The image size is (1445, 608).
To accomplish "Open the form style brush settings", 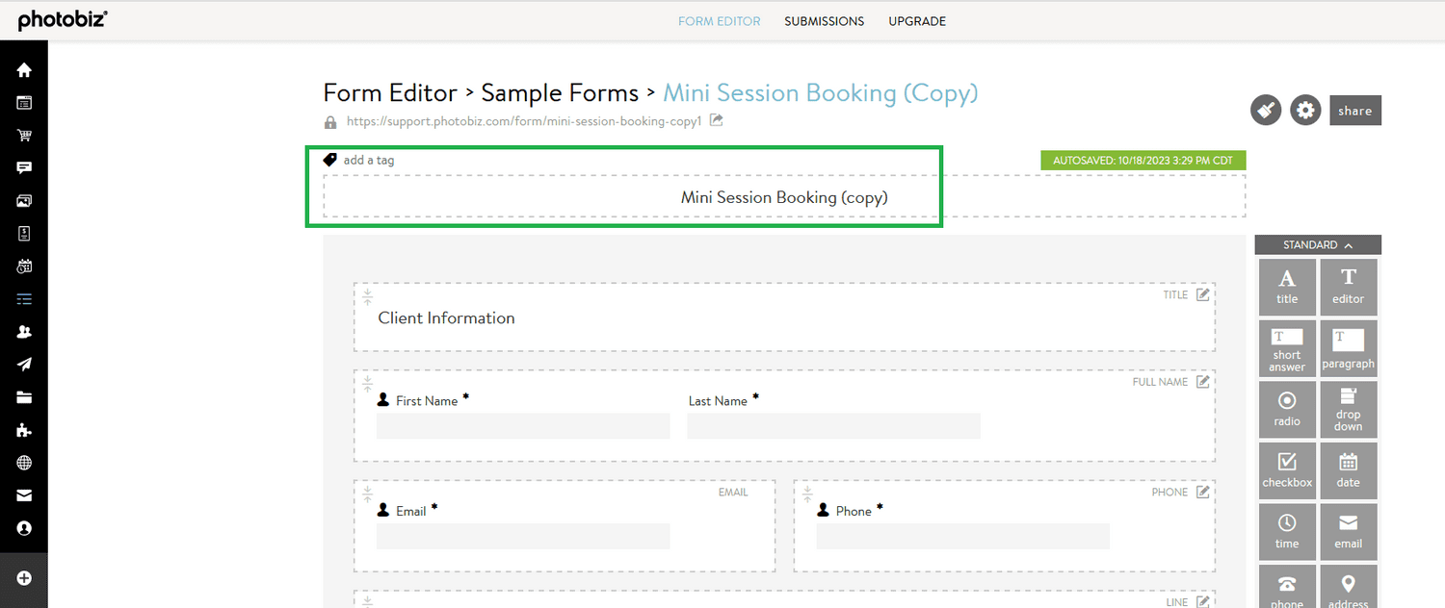I will (x=1265, y=110).
